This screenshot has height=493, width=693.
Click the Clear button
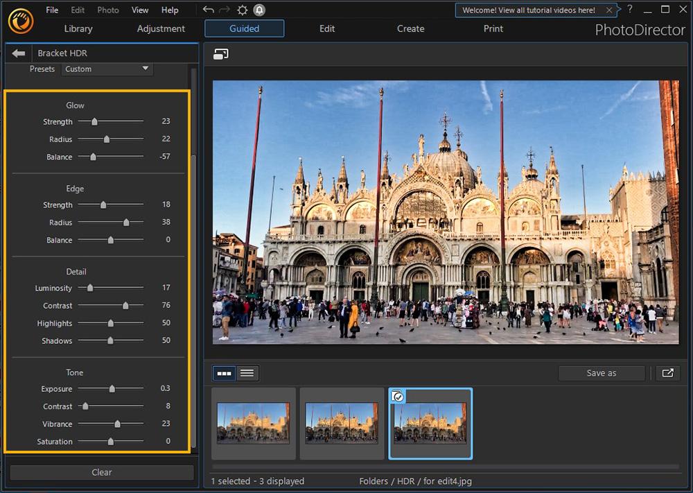(x=102, y=472)
